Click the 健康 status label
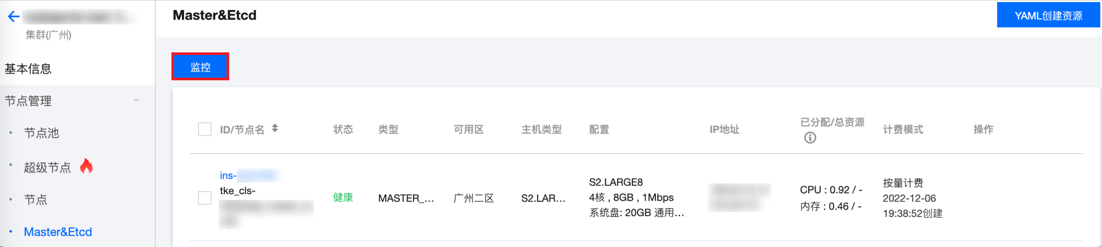This screenshot has height=247, width=1102. pos(343,198)
